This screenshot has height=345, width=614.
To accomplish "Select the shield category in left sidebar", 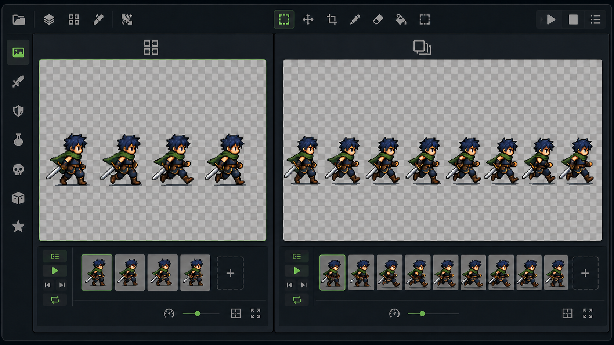I will tap(18, 111).
